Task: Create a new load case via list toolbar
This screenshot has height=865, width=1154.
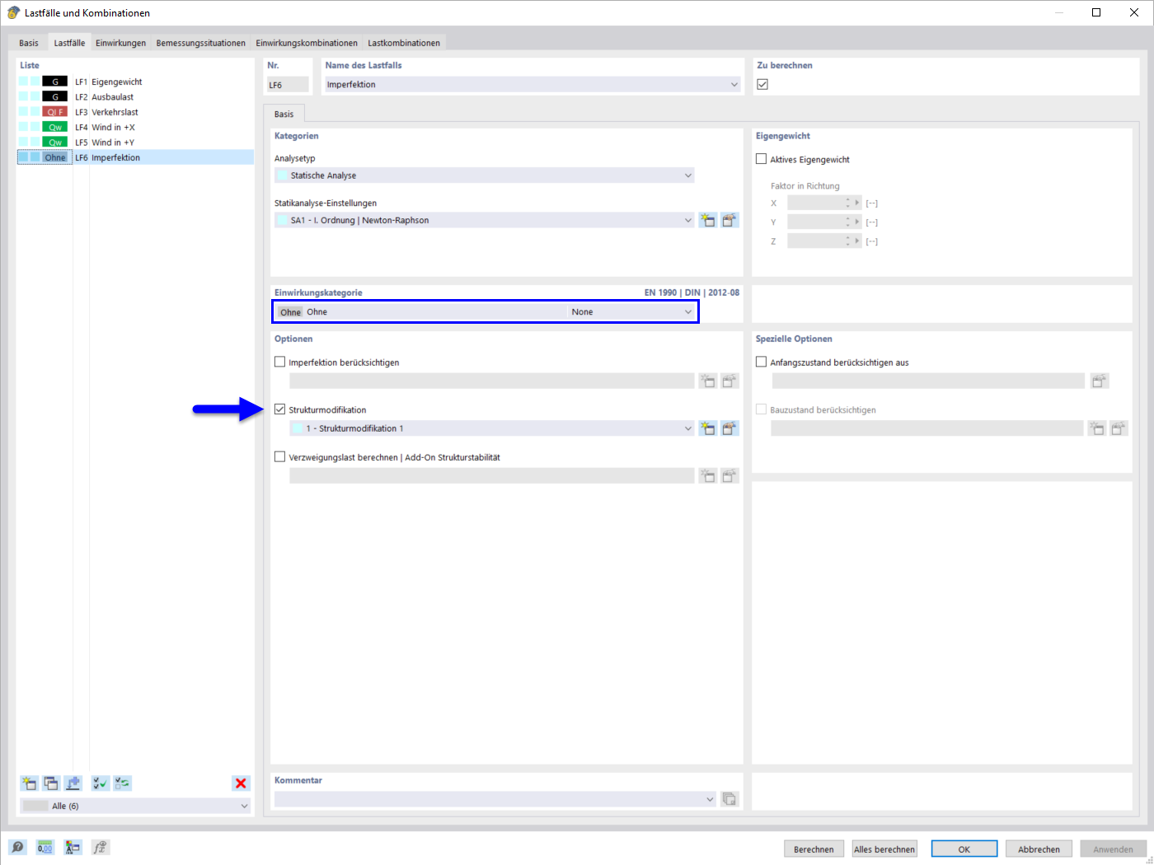Action: 29,783
